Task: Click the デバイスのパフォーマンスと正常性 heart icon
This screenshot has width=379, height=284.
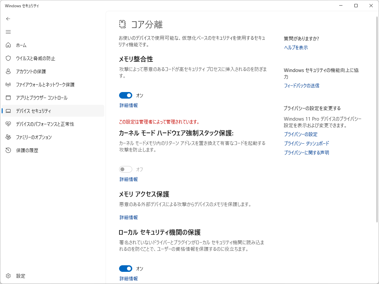Action: coord(8,124)
